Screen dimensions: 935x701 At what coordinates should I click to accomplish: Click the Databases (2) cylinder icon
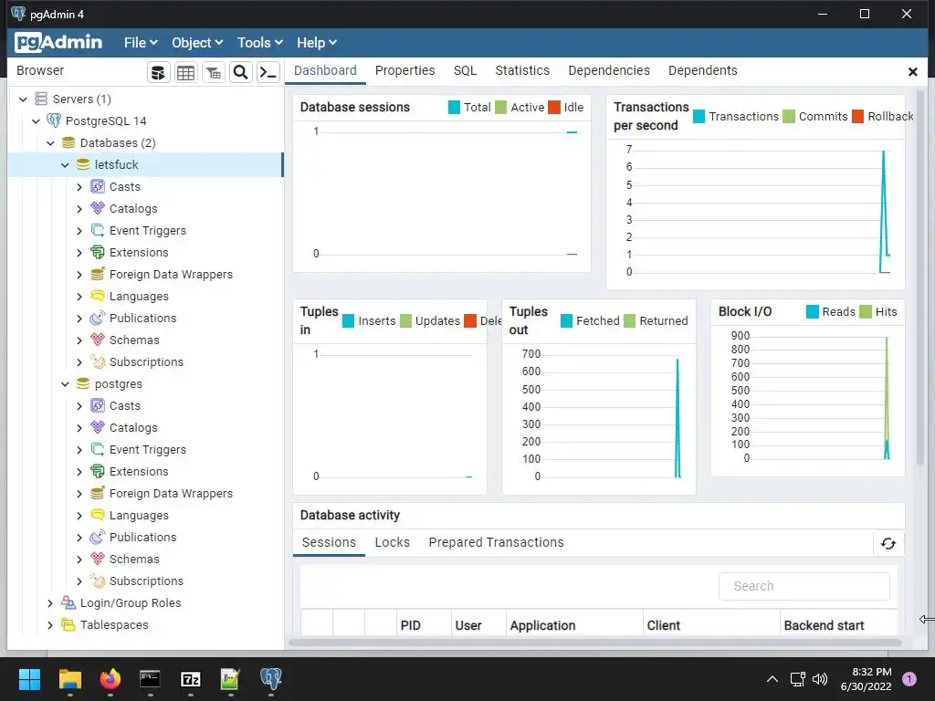click(x=68, y=143)
